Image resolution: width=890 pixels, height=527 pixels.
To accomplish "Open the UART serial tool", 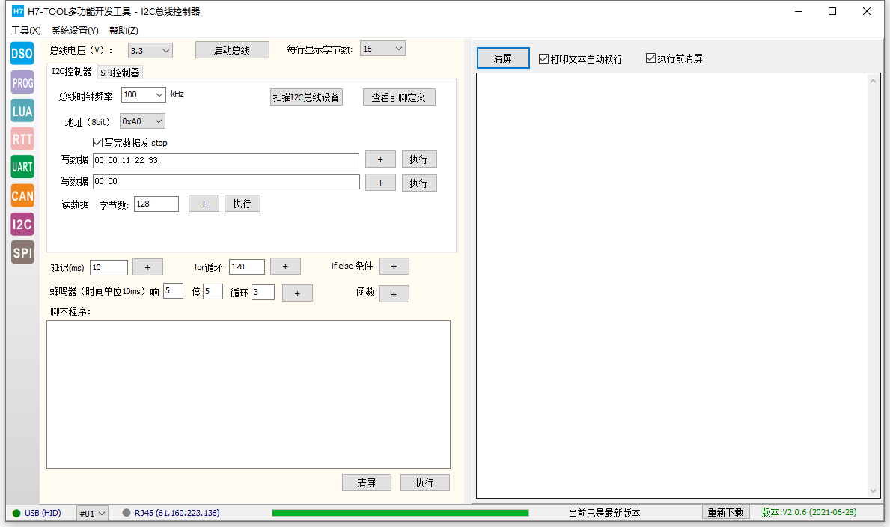I will pos(22,167).
